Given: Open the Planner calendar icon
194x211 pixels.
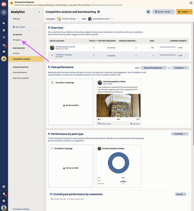Looking at the screenshot, I should coord(4,37).
